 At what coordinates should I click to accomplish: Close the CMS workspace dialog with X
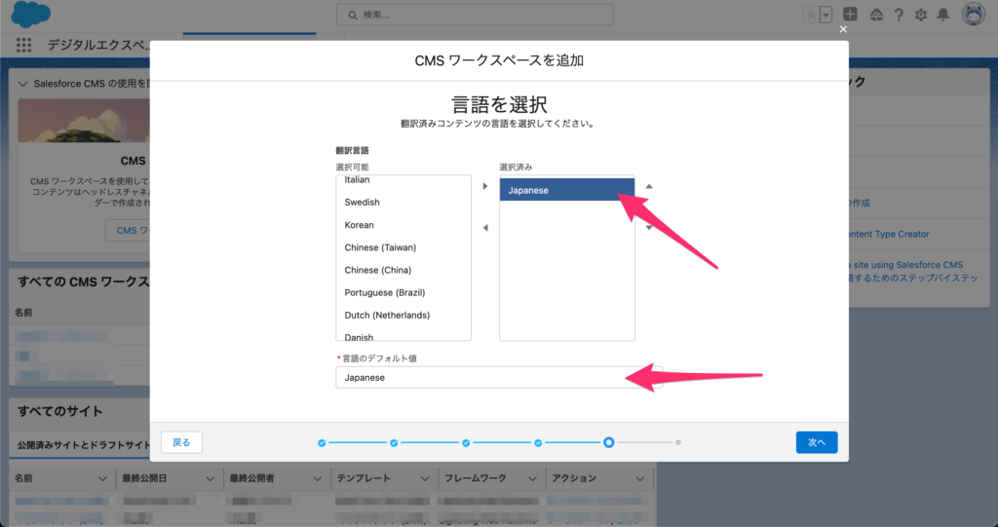coord(843,29)
